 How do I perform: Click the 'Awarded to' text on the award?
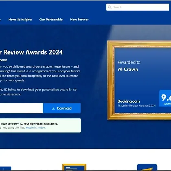129,62
